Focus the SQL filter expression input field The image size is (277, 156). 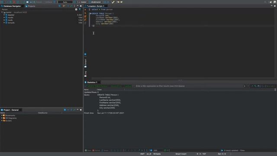point(189,86)
